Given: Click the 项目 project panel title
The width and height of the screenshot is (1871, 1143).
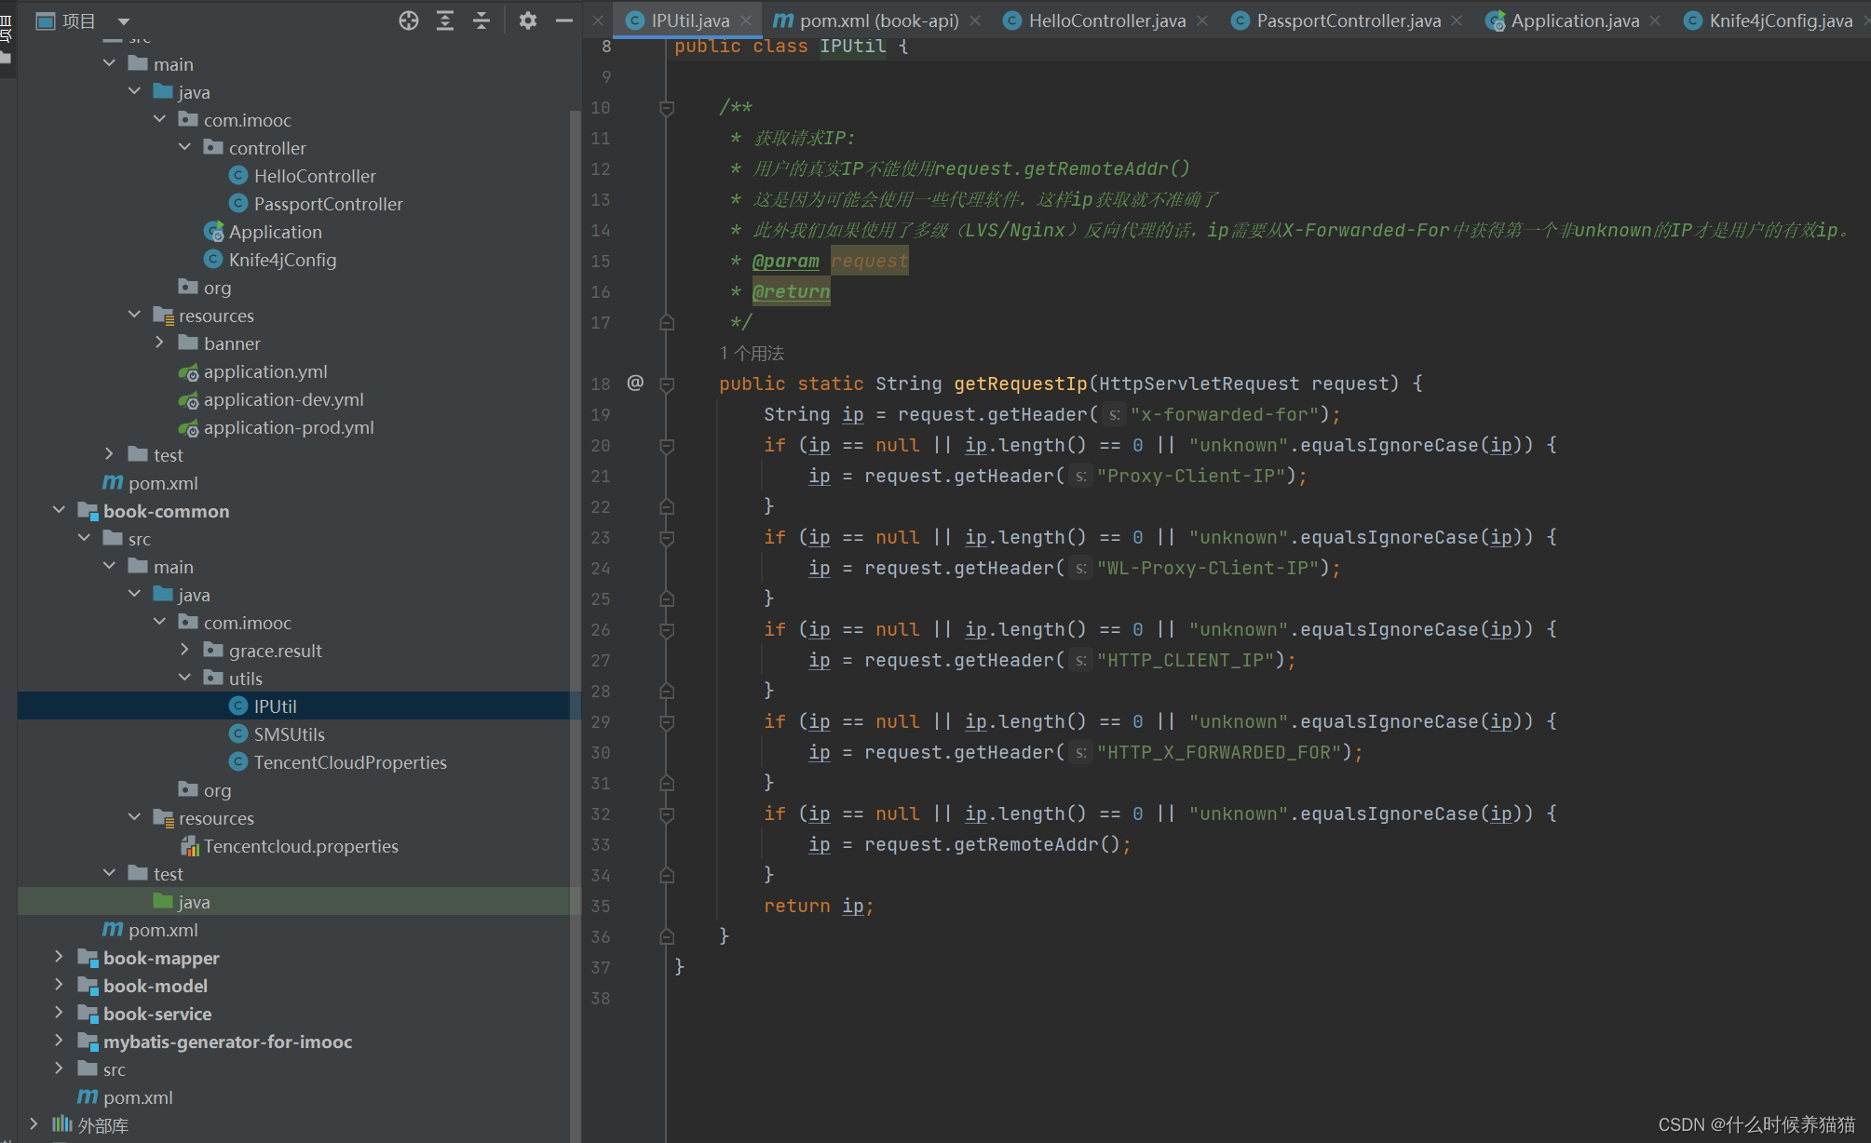Looking at the screenshot, I should (x=79, y=20).
